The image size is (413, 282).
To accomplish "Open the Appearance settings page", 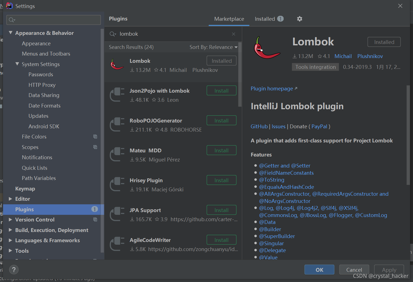I will click(x=36, y=43).
